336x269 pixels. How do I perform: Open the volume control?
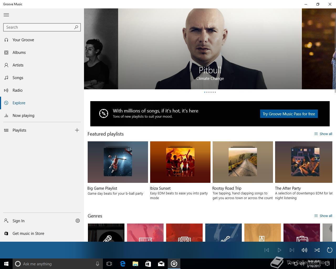coord(304,250)
